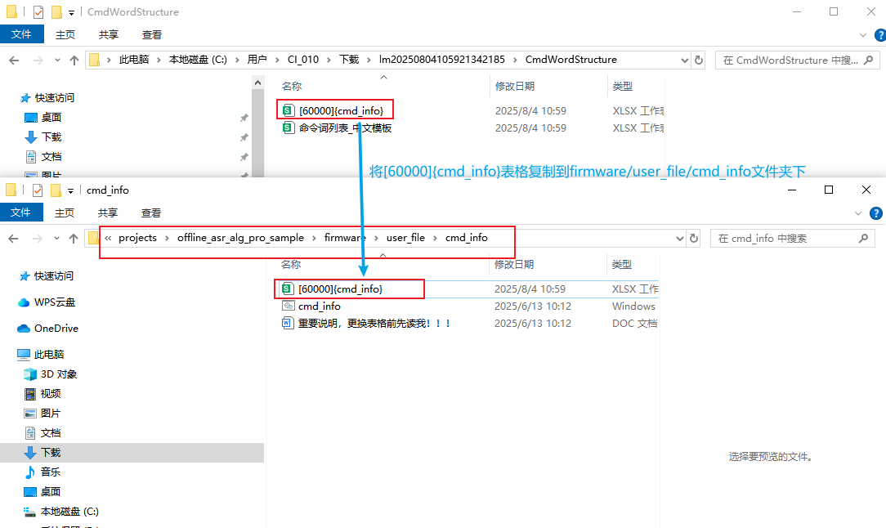Select the [60000]{cmd_info} file in cmd_info folder

(340, 289)
